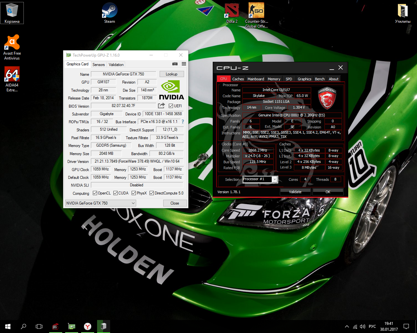Click the Close button in GPU-Z
This screenshot has height=333, width=417.
[175, 203]
